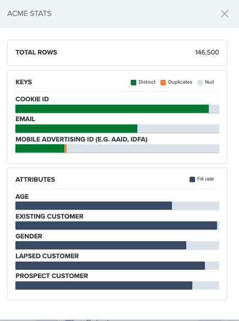Click the MOBILE ADVERTISING ID label

pos(81,139)
